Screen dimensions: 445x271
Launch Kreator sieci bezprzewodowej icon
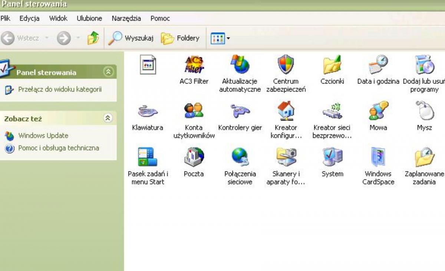pyautogui.click(x=332, y=111)
